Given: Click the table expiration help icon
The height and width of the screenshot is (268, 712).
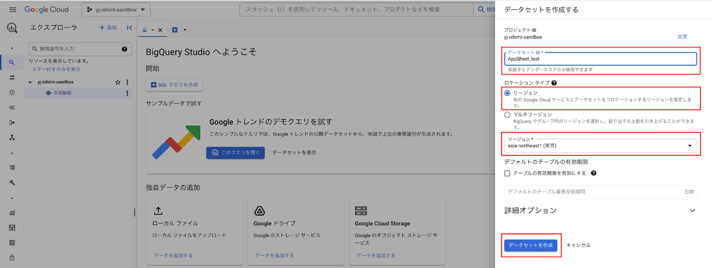Looking at the screenshot, I should click(594, 173).
